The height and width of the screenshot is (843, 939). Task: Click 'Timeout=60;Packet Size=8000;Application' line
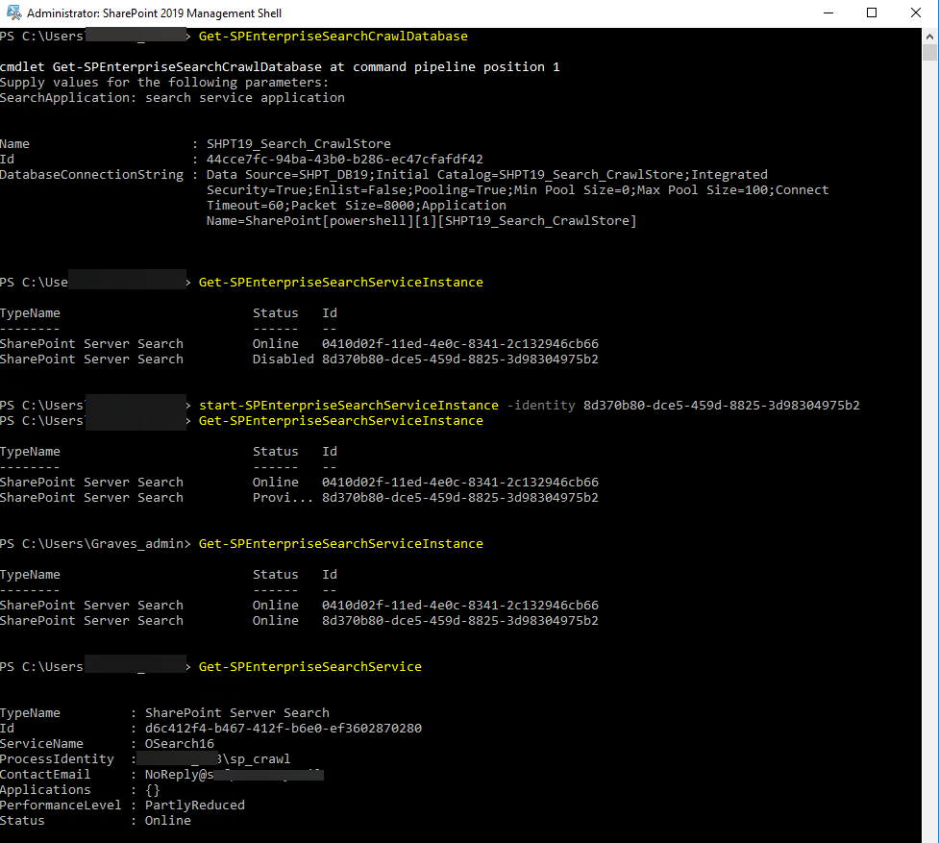[357, 206]
